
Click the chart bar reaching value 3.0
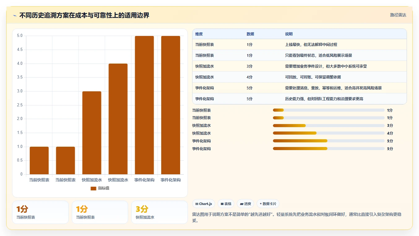point(92,133)
